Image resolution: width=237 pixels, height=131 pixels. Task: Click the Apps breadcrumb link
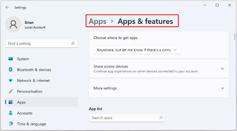(x=98, y=21)
